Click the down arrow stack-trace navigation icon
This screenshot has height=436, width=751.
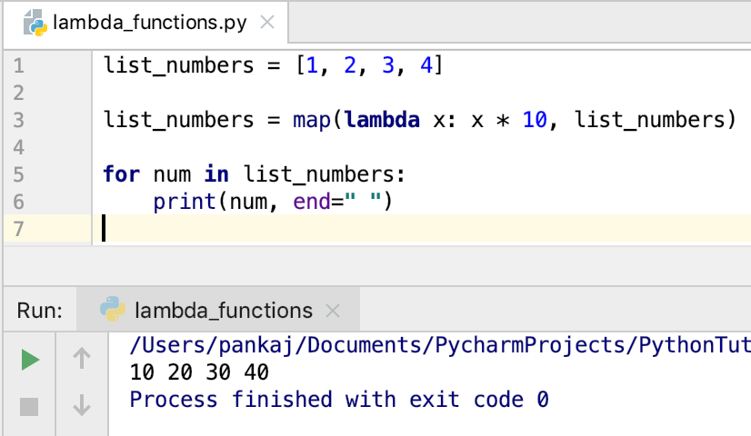pos(82,405)
